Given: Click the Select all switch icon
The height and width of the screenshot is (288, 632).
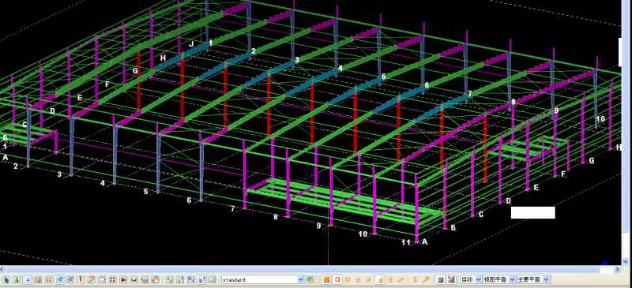Looking at the screenshot, I should 6,279.
